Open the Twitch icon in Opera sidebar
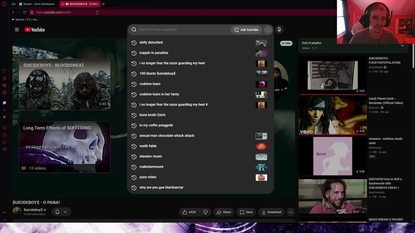 pyautogui.click(x=4, y=103)
